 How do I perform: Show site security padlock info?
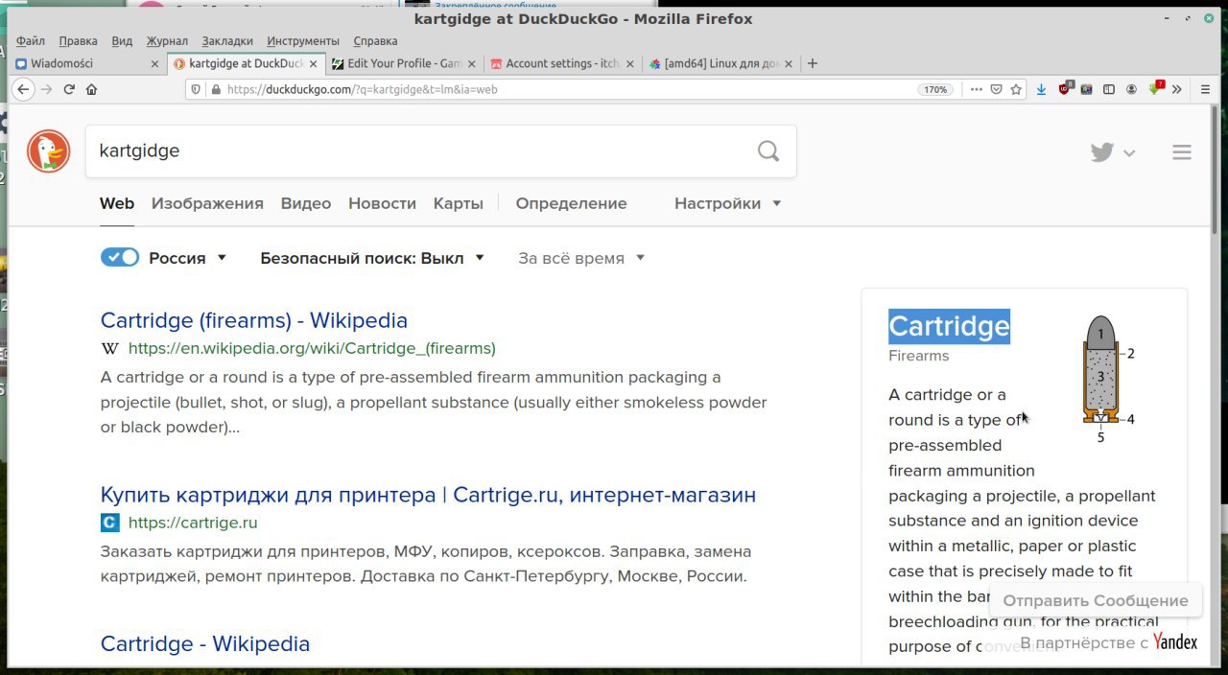tap(215, 89)
